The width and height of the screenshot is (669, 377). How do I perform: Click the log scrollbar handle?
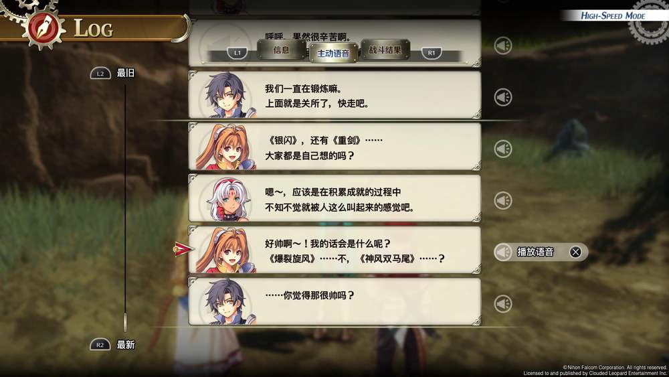[125, 322]
